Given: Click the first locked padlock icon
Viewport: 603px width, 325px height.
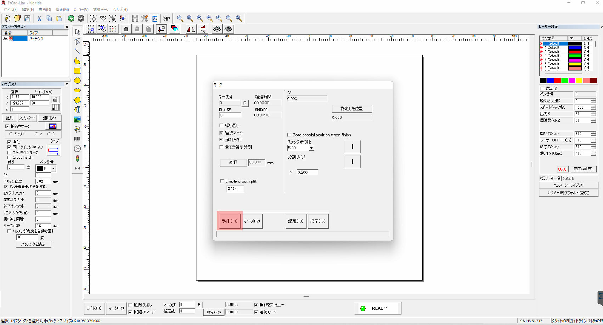Looking at the screenshot, I should [126, 29].
